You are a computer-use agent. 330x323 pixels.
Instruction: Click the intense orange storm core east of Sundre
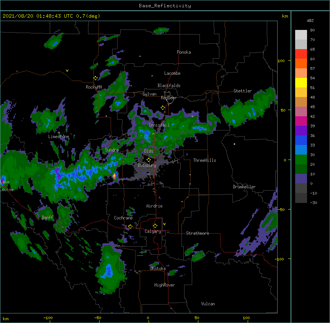114,176
